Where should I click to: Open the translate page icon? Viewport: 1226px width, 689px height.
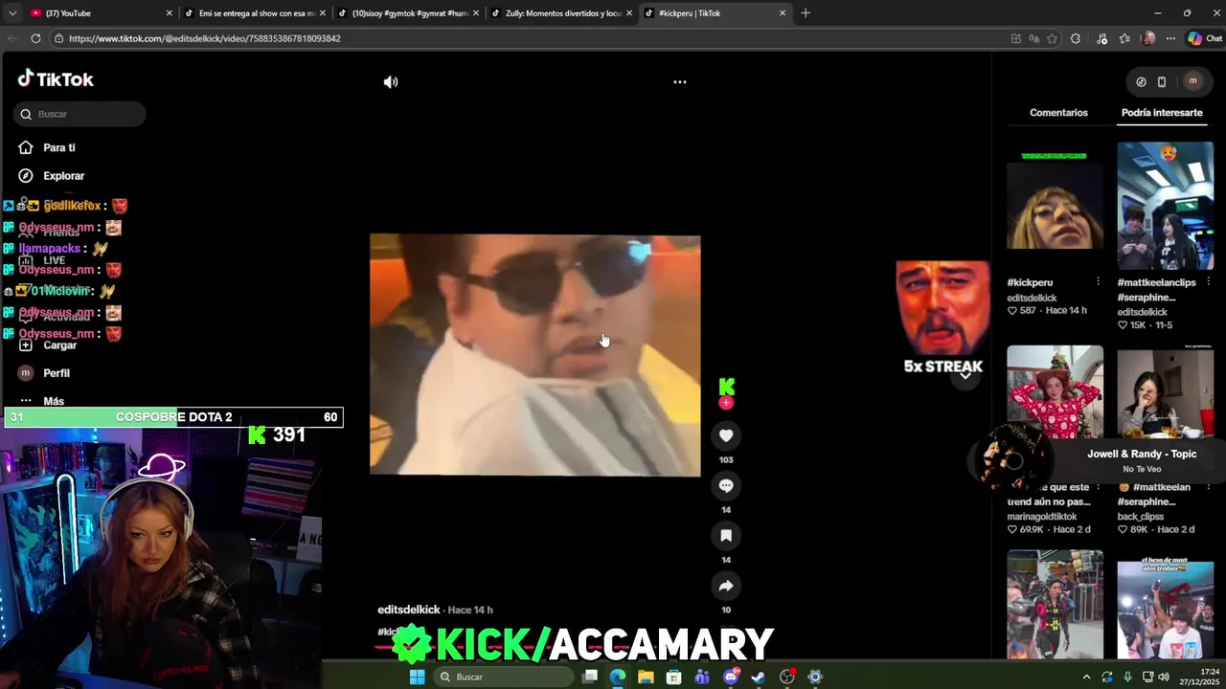tap(1034, 38)
